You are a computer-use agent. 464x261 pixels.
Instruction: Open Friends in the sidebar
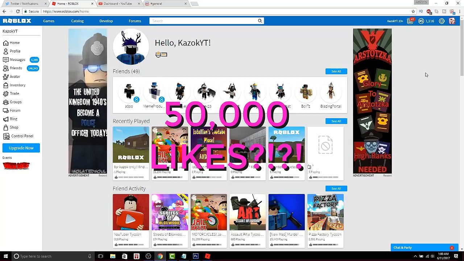coord(16,68)
